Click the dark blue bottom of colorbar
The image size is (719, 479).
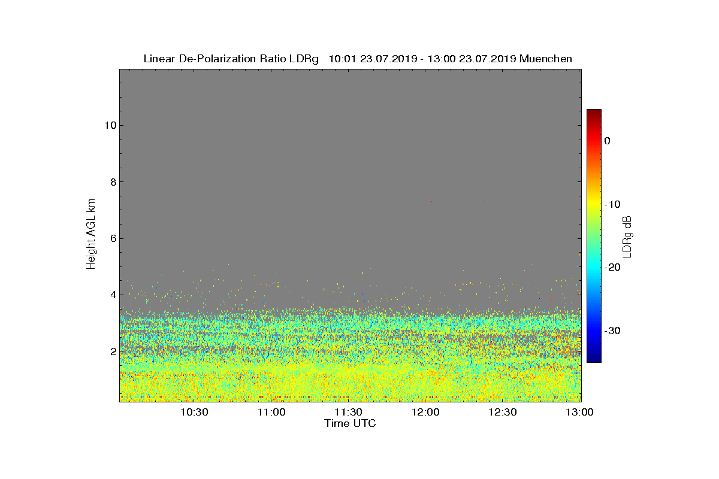tap(594, 359)
